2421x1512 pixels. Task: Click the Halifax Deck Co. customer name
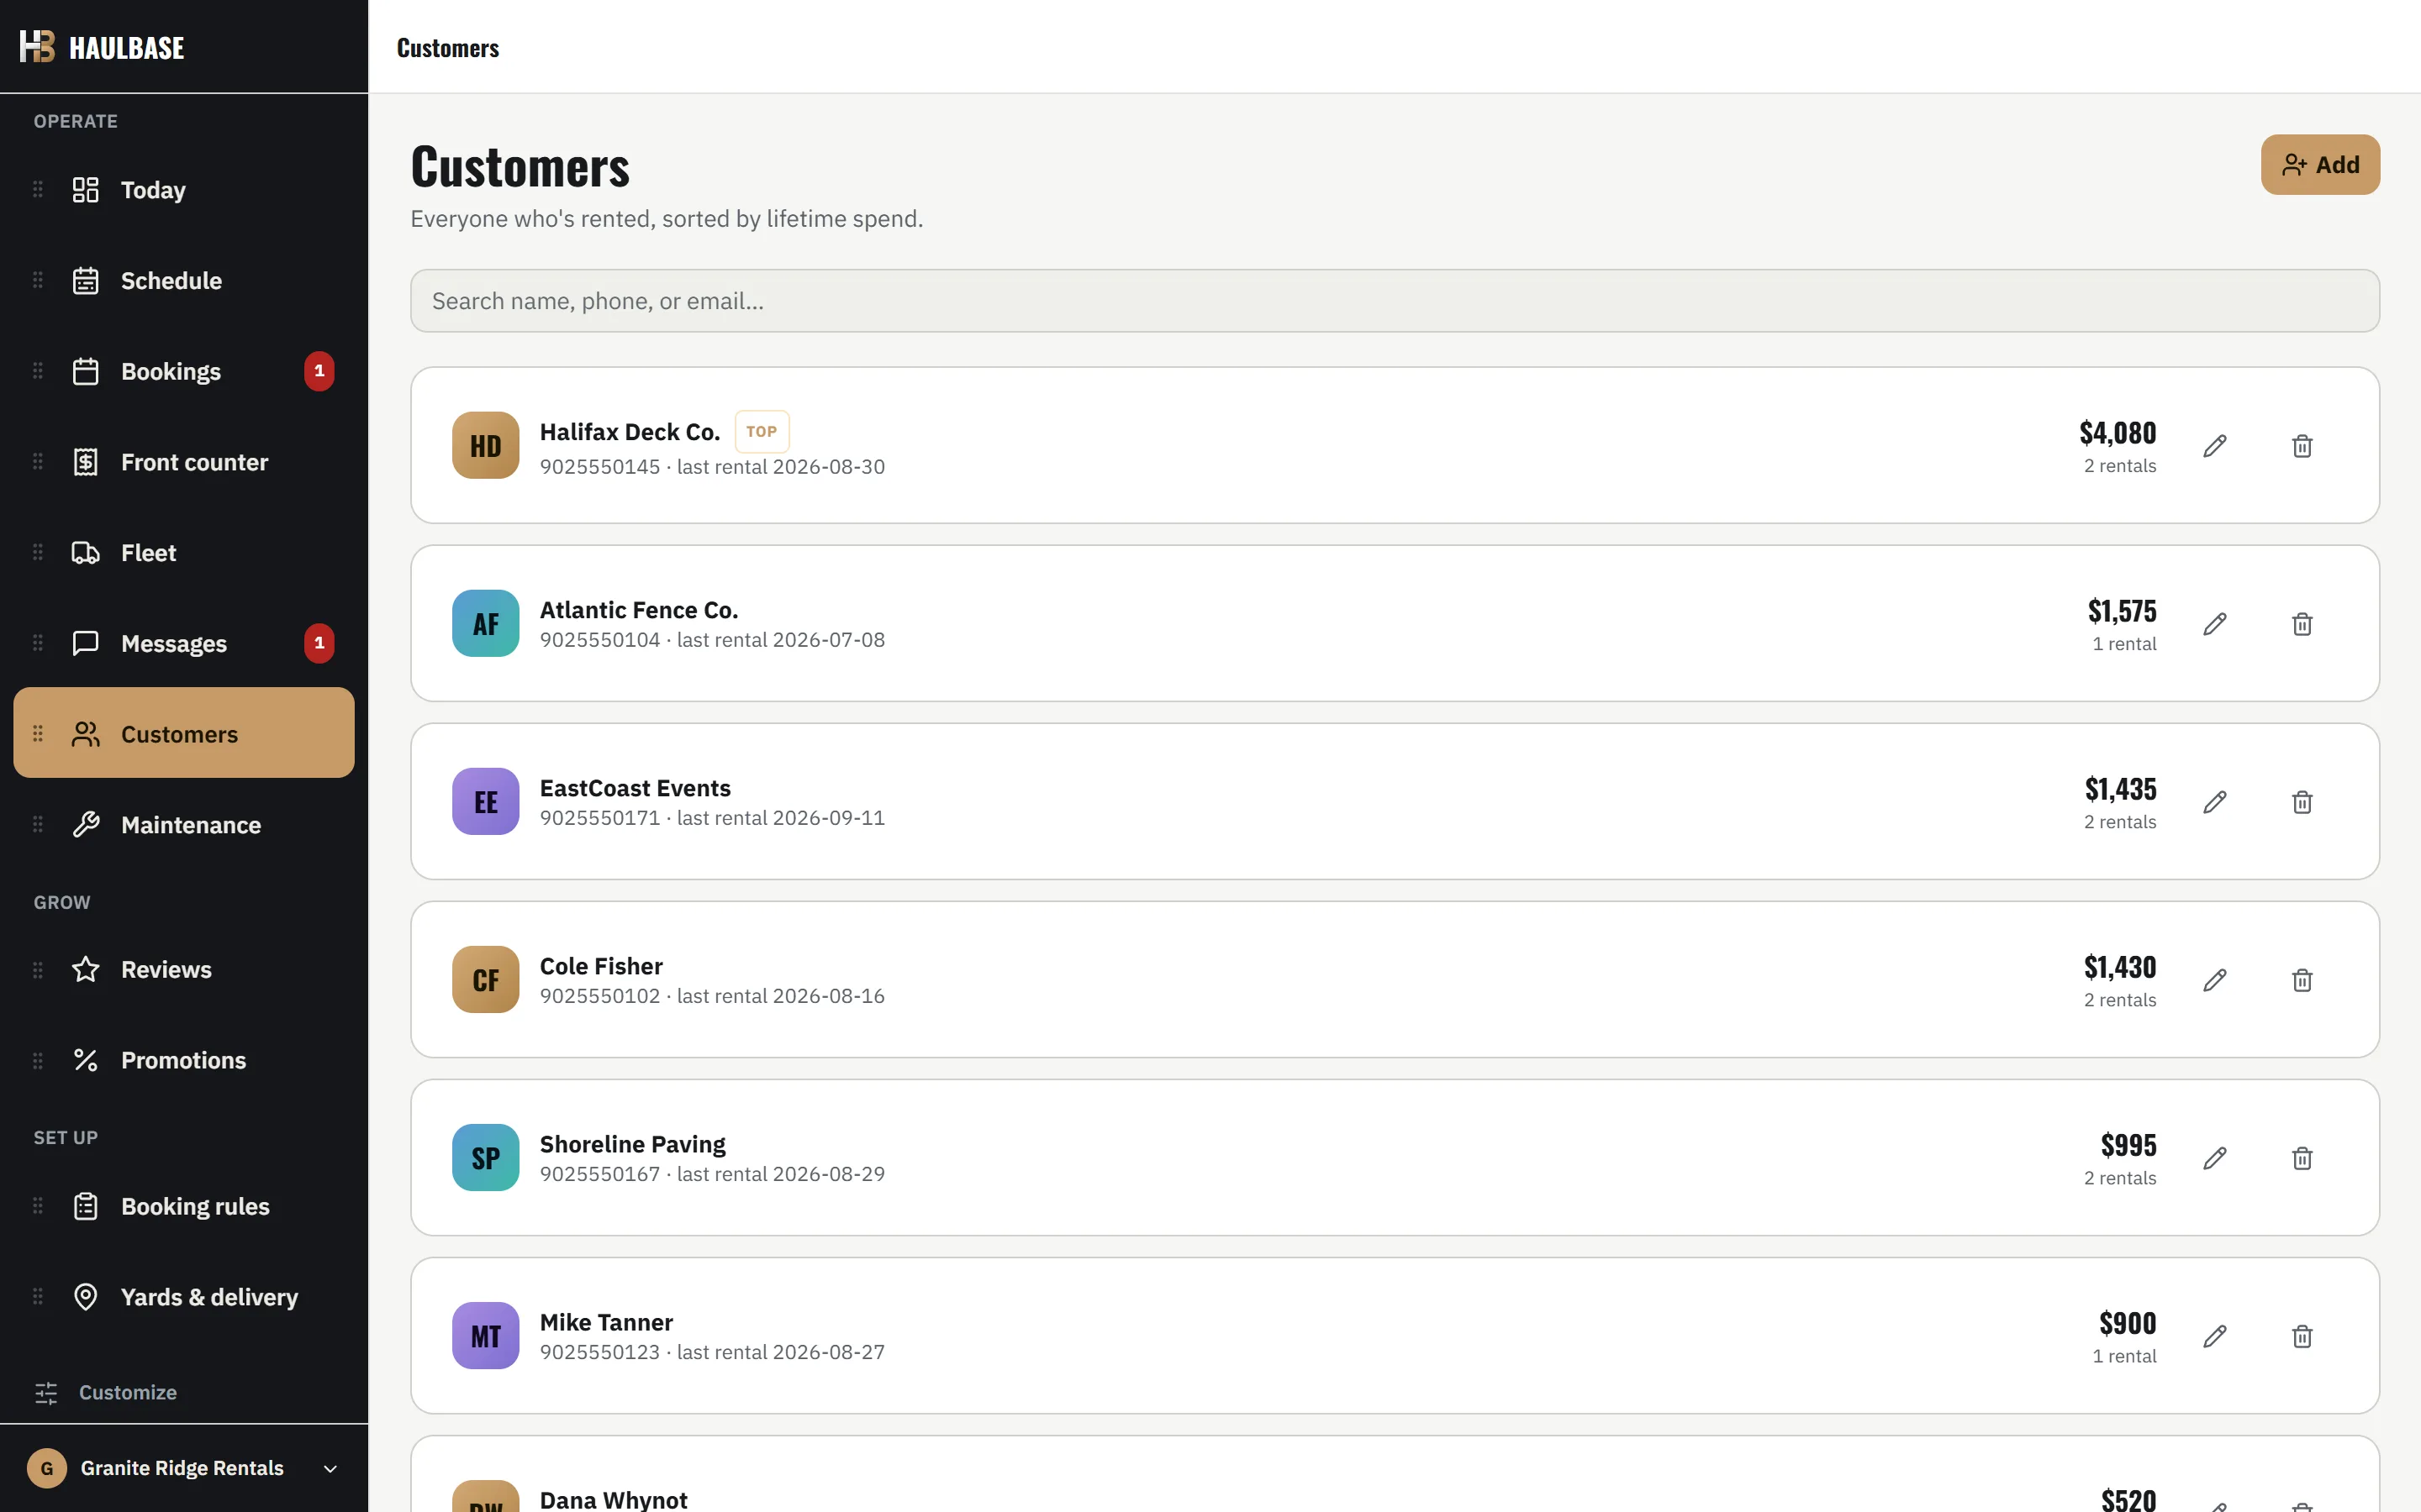[630, 432]
